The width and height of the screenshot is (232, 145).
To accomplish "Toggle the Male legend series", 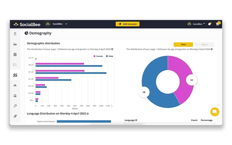I will [x=110, y=56].
